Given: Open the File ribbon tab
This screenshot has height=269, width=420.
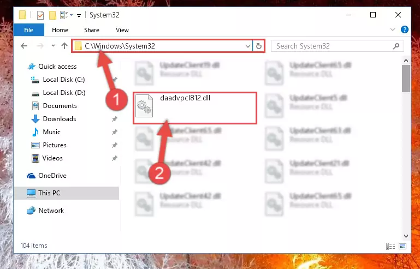Looking at the screenshot, I should (28, 30).
